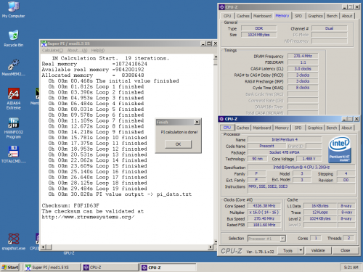The height and width of the screenshot is (272, 363).
Task: Select Caches tab in back CPU-Z window
Action: point(243,16)
